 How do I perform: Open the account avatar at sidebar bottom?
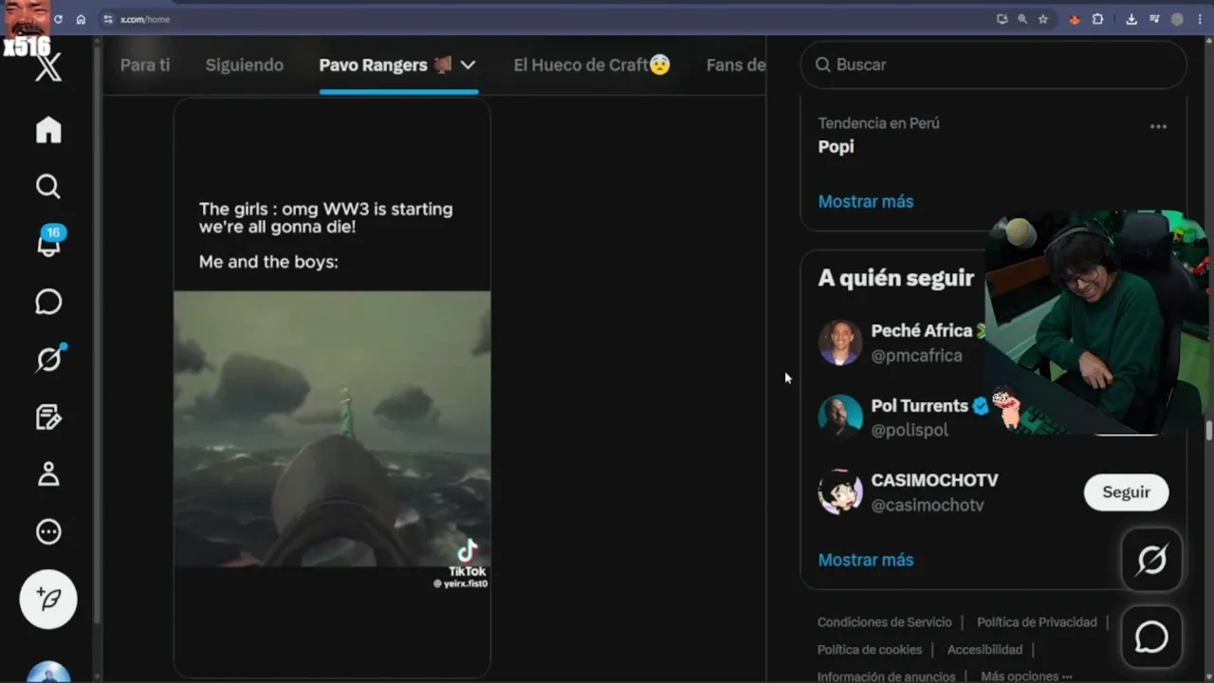(x=48, y=672)
